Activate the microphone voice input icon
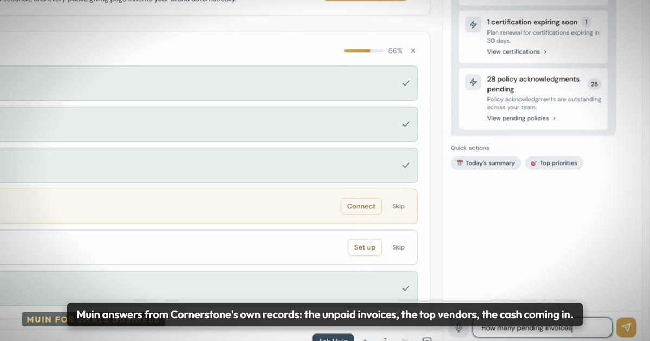650x341 pixels. [x=459, y=327]
